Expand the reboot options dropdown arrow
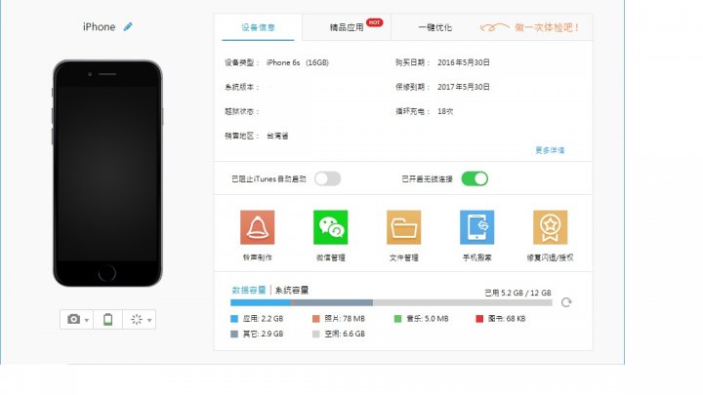 (x=149, y=320)
